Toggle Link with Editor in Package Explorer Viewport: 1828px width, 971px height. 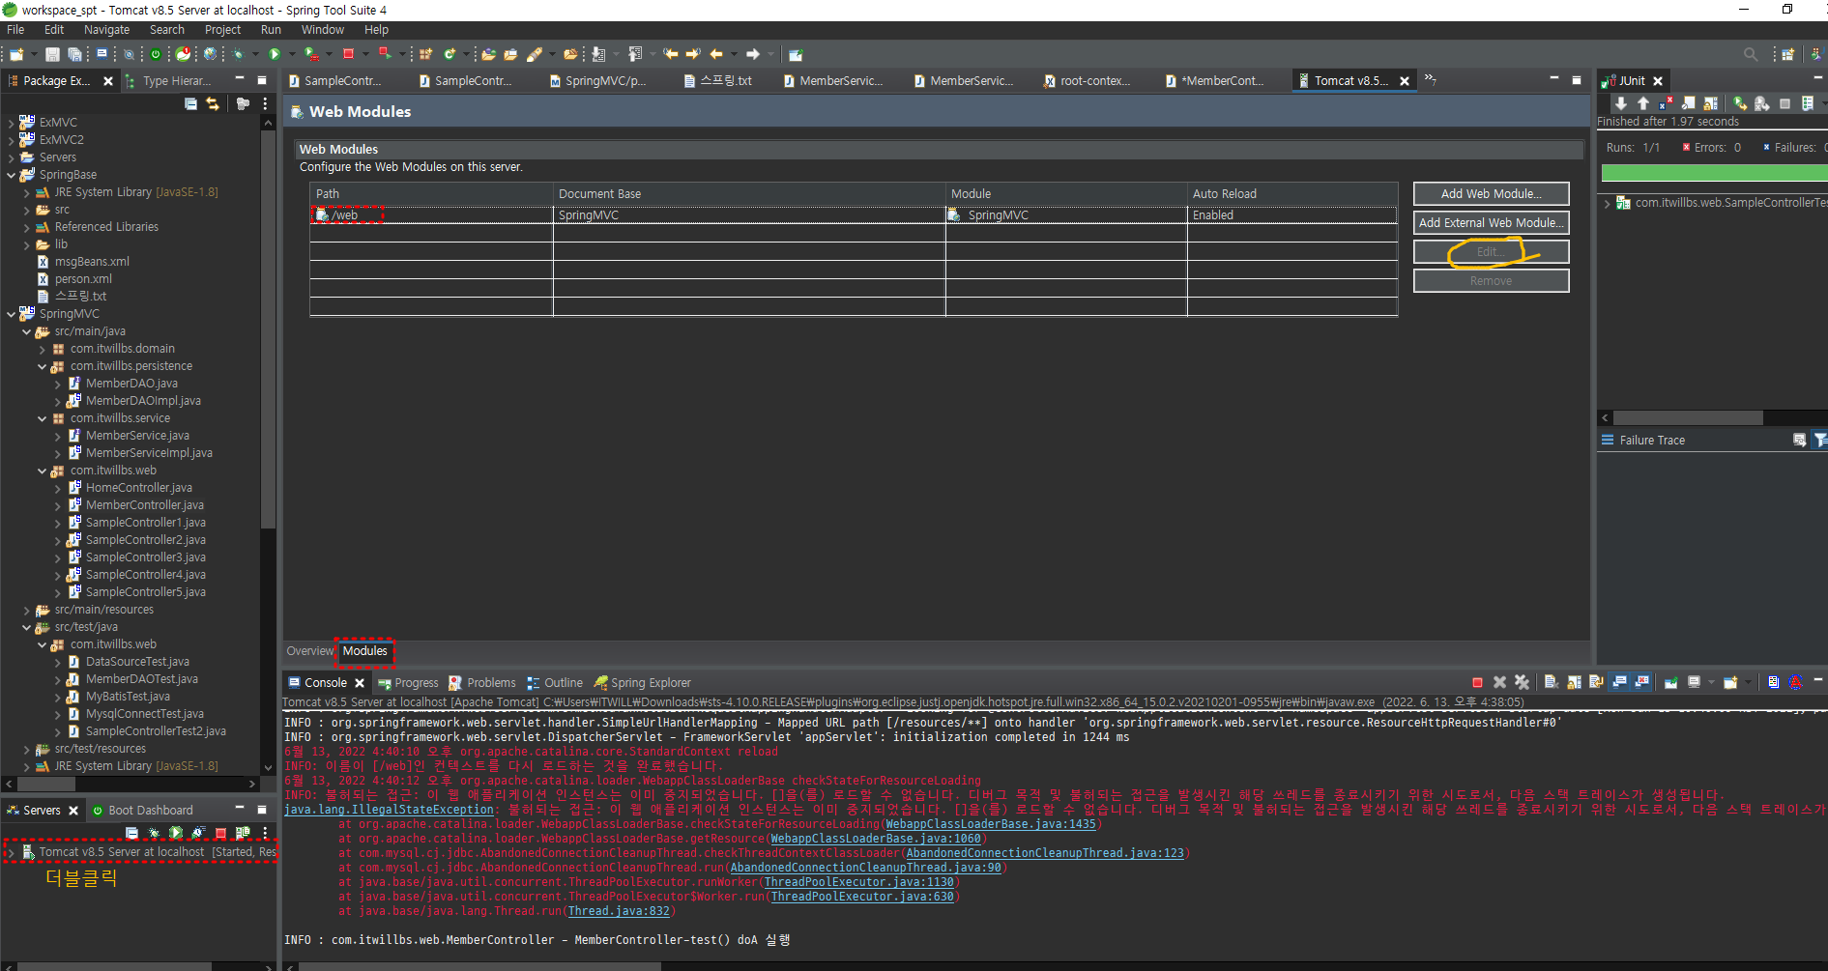point(213,103)
